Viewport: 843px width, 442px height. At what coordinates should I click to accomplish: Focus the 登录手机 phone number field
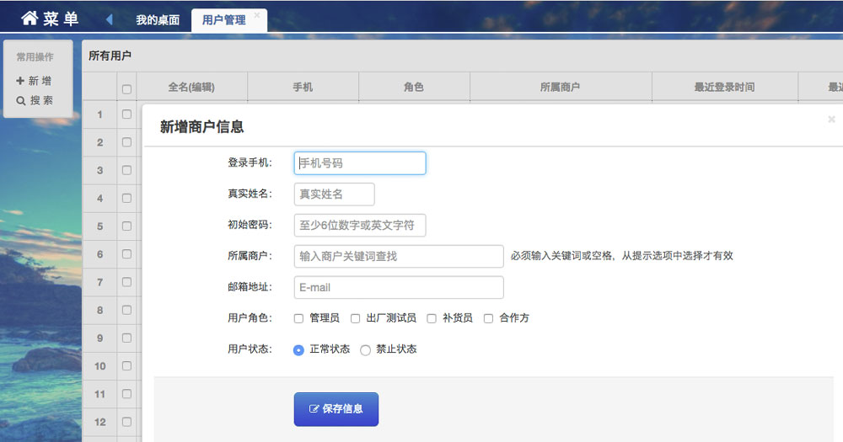360,163
